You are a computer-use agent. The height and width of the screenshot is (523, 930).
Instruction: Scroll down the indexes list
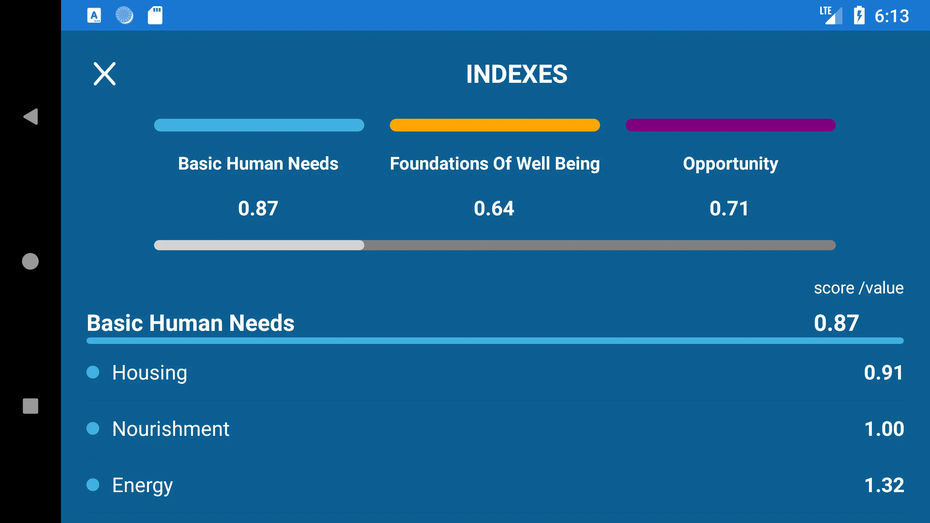click(x=495, y=415)
